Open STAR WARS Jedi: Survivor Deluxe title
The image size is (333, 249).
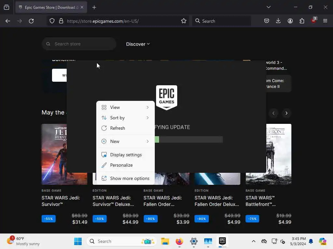click(x=113, y=201)
